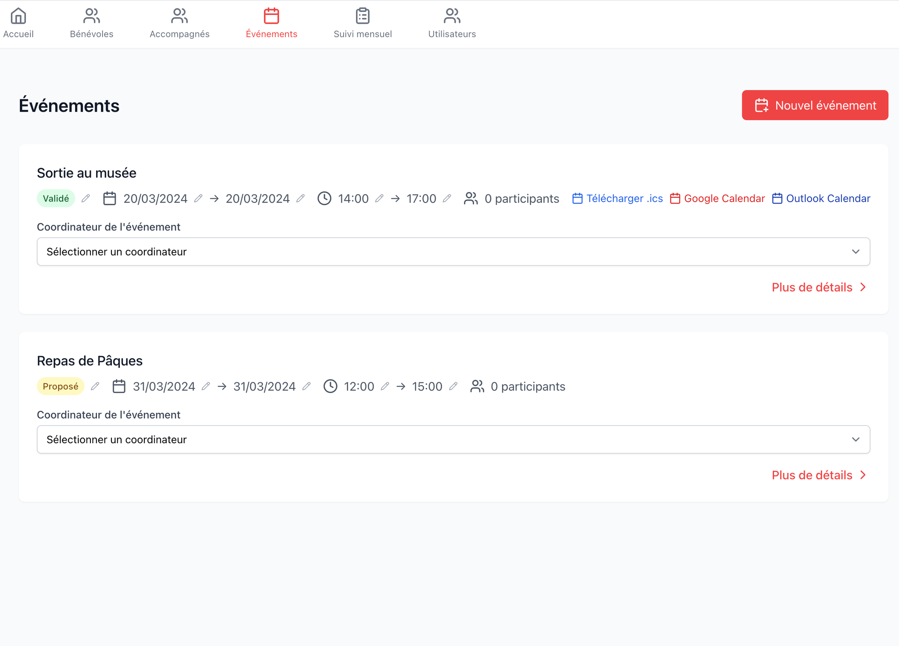The height and width of the screenshot is (646, 899).
Task: Click the 15:00 end time value
Action: click(427, 386)
